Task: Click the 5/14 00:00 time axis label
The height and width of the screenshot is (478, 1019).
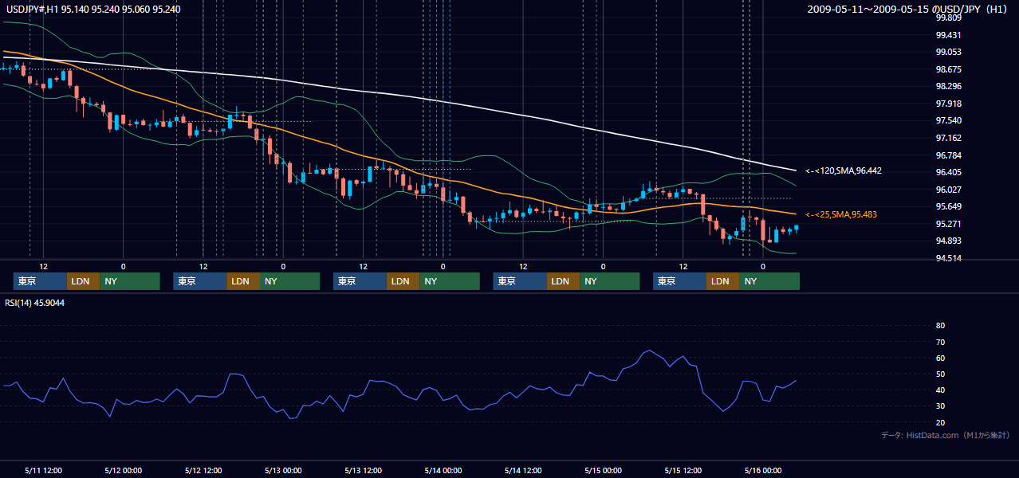Action: point(443,471)
